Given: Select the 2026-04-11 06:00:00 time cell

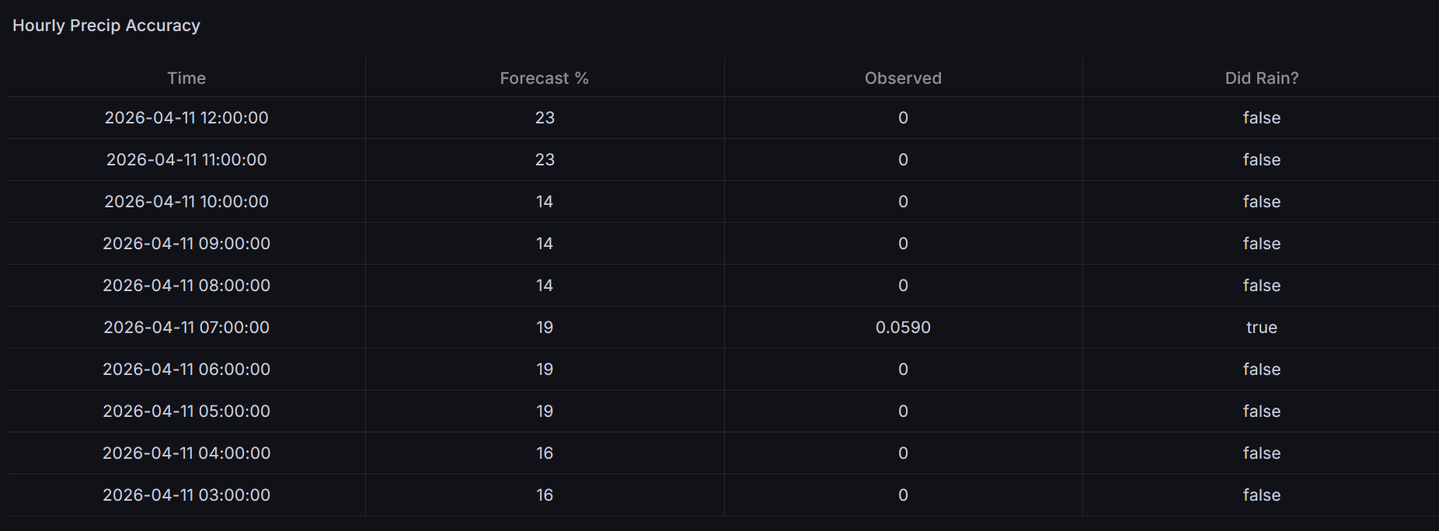Looking at the screenshot, I should click(x=186, y=370).
